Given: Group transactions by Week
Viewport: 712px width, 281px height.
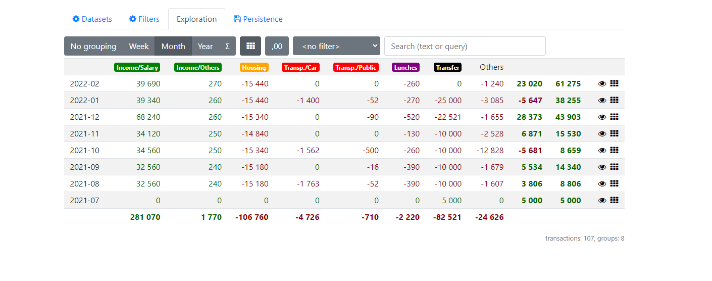Looking at the screenshot, I should click(138, 46).
